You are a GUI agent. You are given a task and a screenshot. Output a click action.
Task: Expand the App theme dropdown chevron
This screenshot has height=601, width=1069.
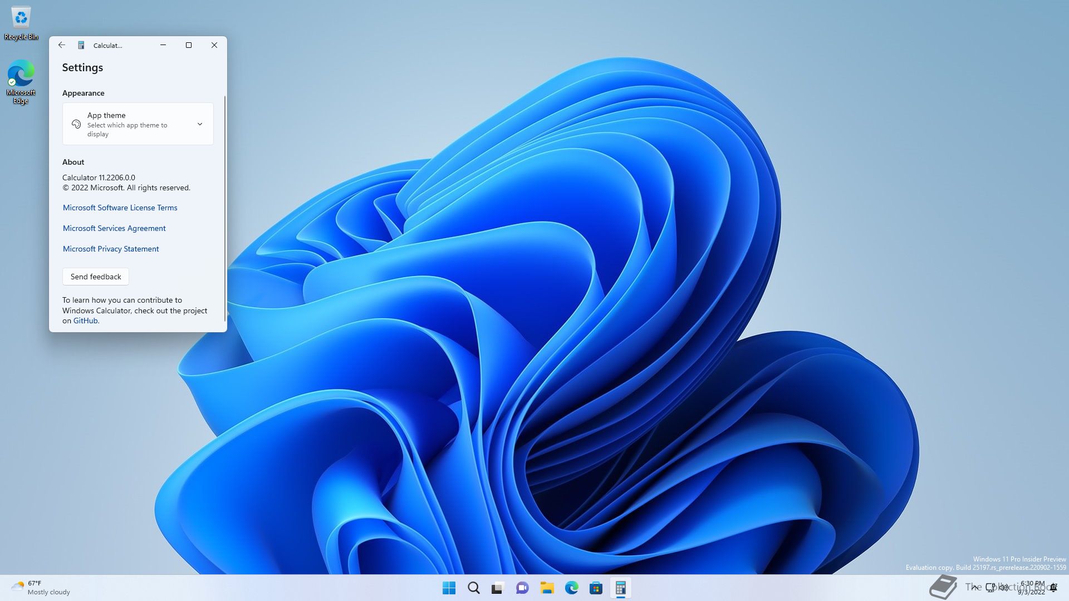(x=200, y=124)
